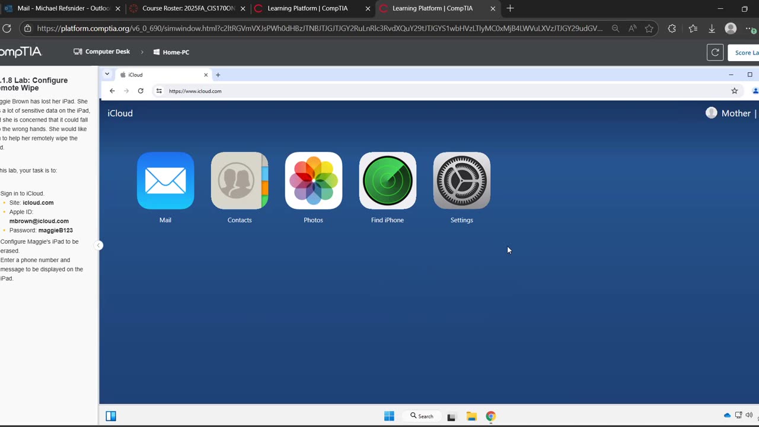This screenshot has height=427, width=759.
Task: Toggle the lab sidebar panel icon
Action: coord(111,416)
